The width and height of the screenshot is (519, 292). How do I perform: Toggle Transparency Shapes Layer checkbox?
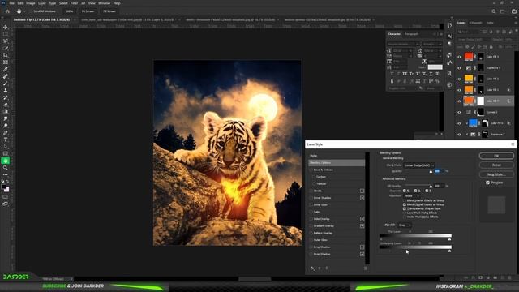click(404, 208)
